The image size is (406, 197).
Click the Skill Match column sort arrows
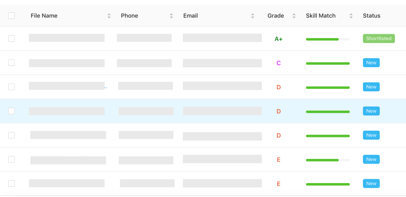pos(351,16)
